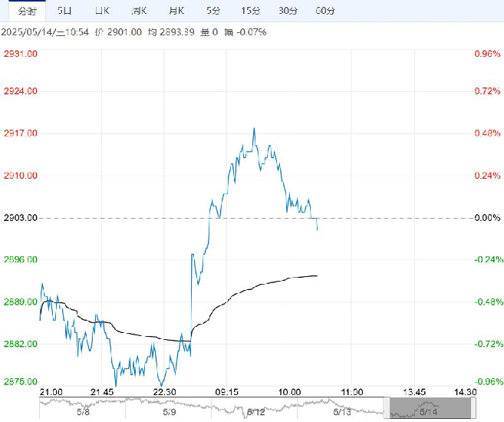
Task: Click the 21:45 time axis label
Action: pyautogui.click(x=102, y=392)
